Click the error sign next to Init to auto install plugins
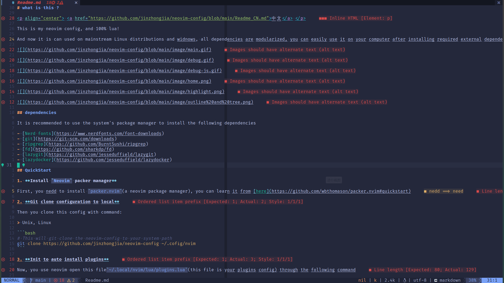Screen dimensions: 504x283 coord(3,259)
